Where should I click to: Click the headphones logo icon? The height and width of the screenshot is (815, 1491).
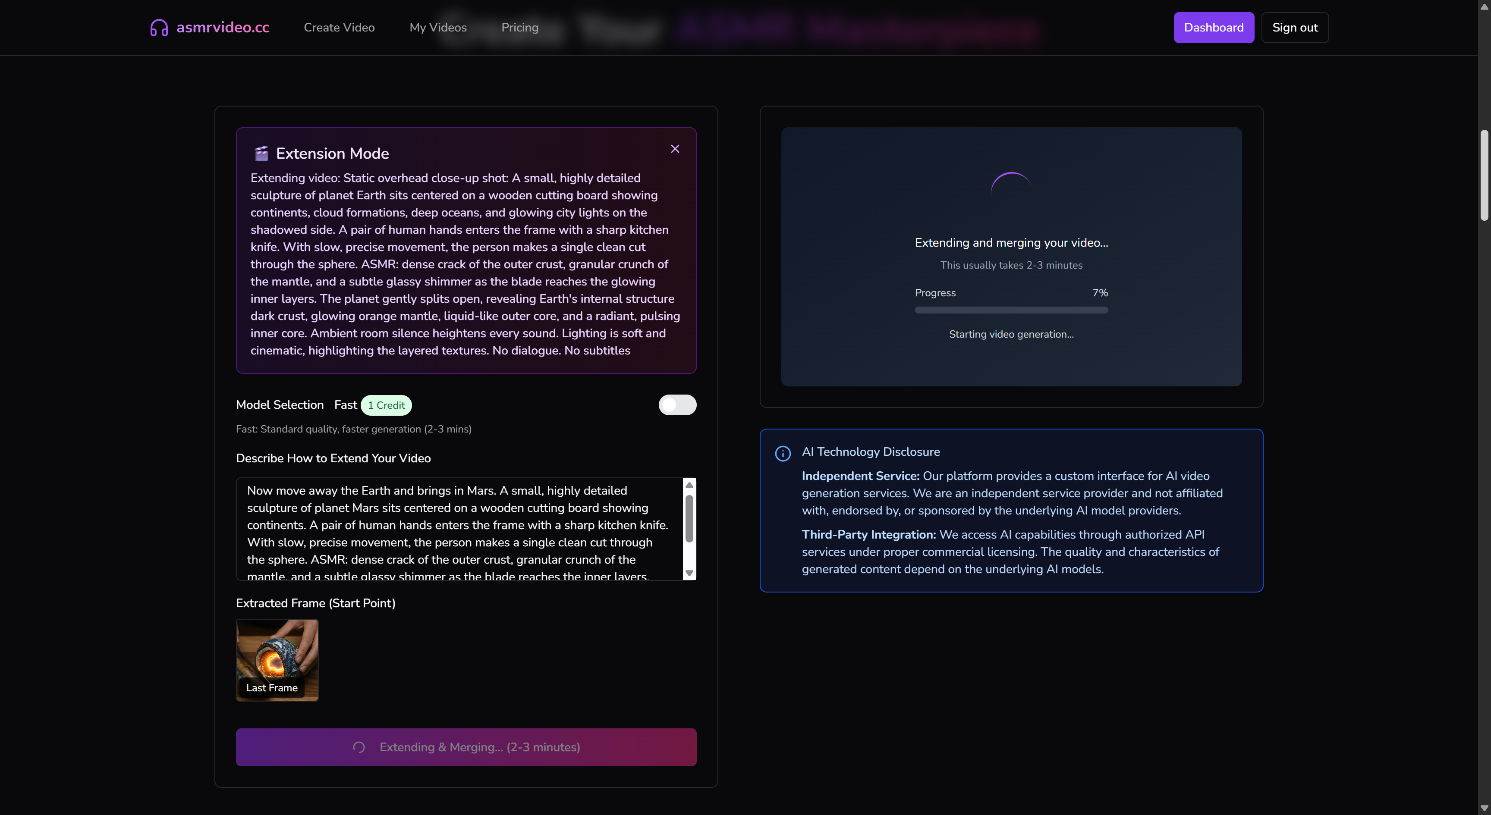coord(159,27)
